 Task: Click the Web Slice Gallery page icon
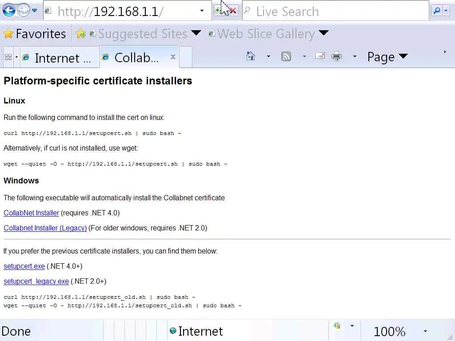pos(211,33)
